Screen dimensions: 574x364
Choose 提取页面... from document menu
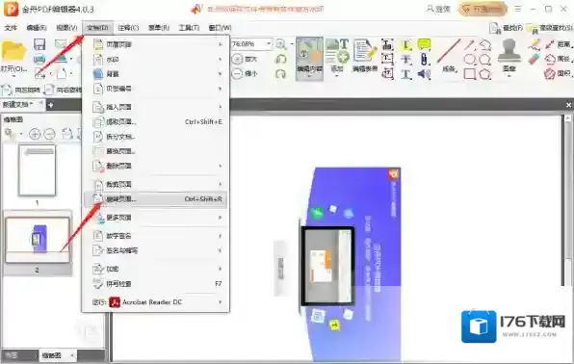[x=156, y=121]
